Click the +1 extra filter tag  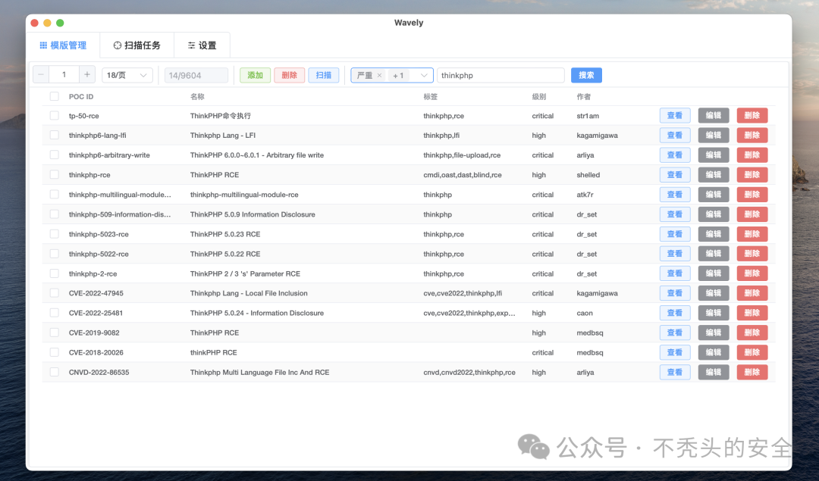[399, 76]
